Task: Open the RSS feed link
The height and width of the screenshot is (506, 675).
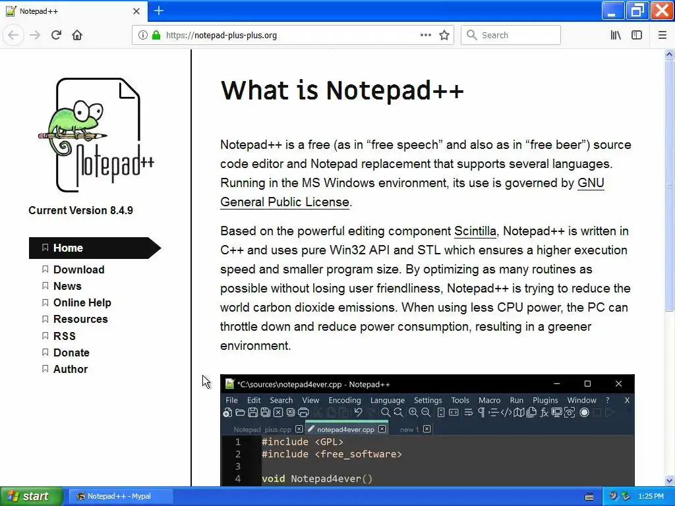Action: tap(64, 336)
